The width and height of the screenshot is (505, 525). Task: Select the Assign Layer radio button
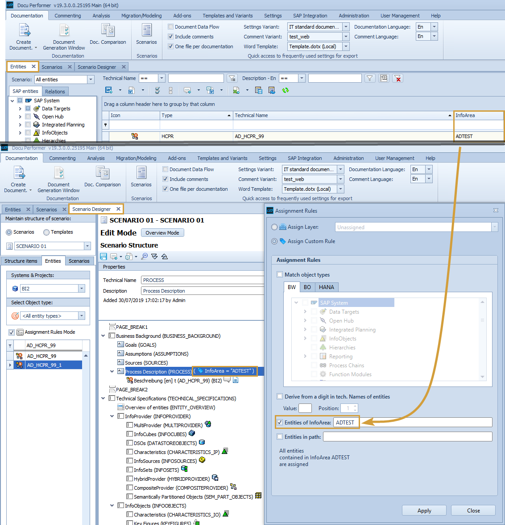click(274, 227)
